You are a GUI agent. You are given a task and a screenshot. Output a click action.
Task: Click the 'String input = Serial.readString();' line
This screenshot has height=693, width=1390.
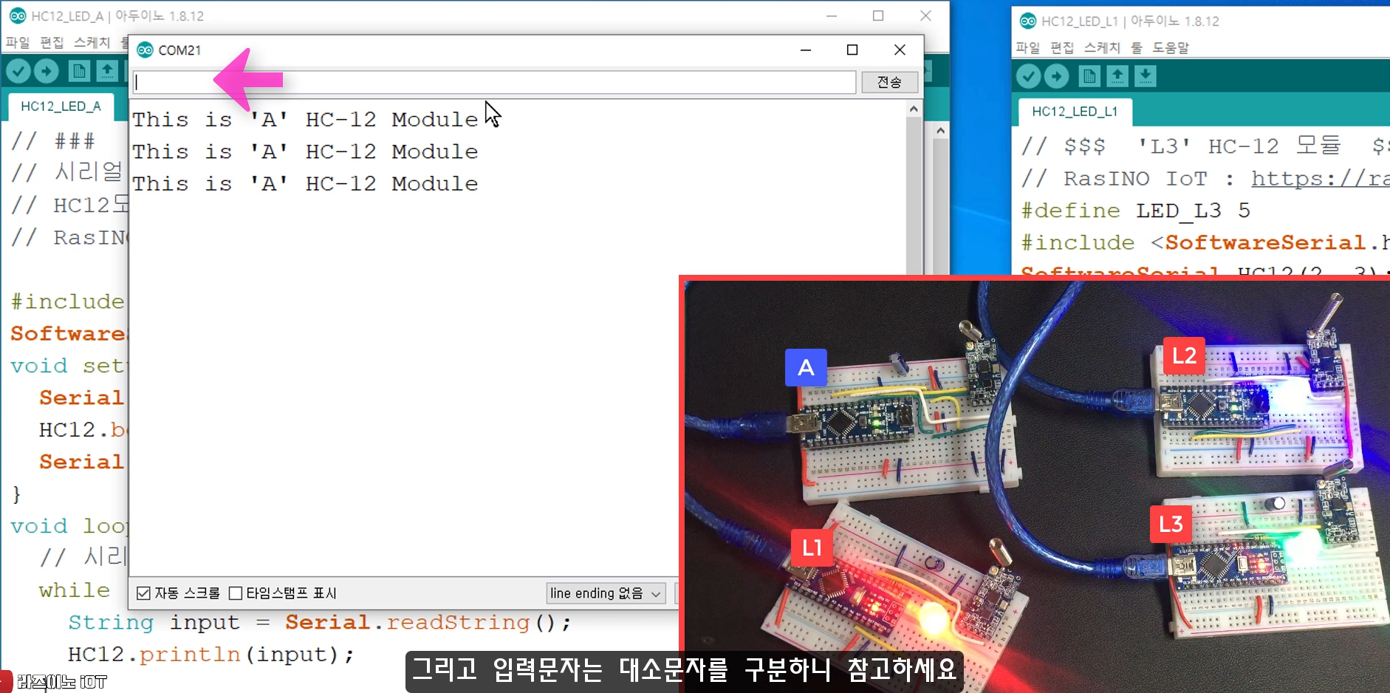click(x=320, y=623)
